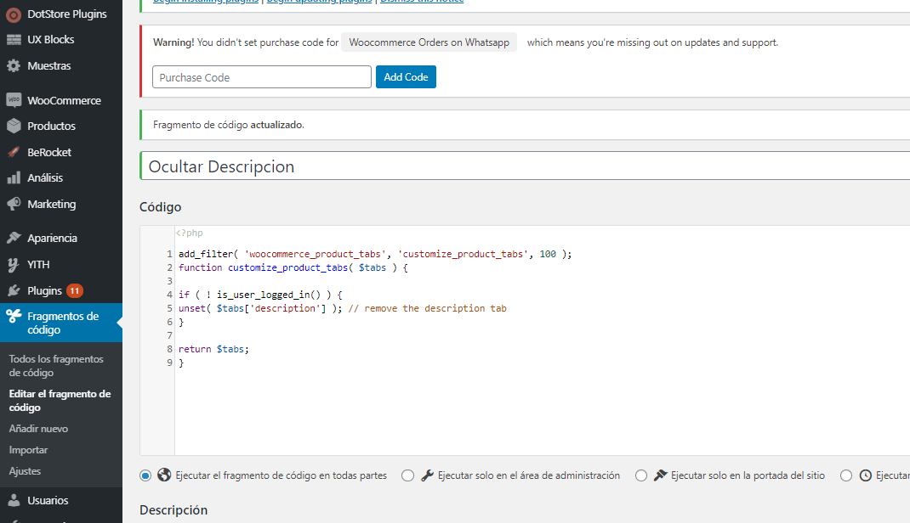Click the Woocommerce Orders on Whatsapp plugin label

tap(429, 42)
